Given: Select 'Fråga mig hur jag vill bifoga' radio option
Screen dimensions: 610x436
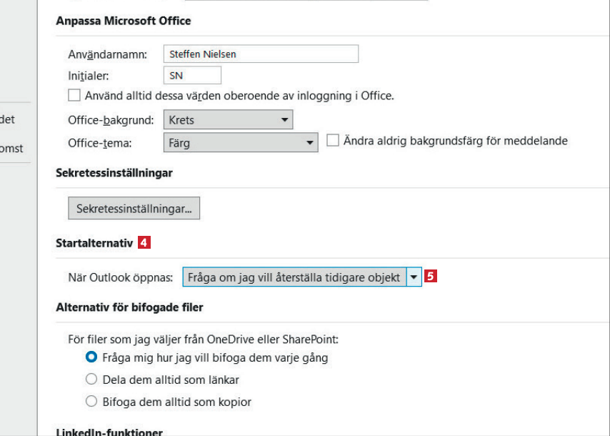Looking at the screenshot, I should point(91,357).
